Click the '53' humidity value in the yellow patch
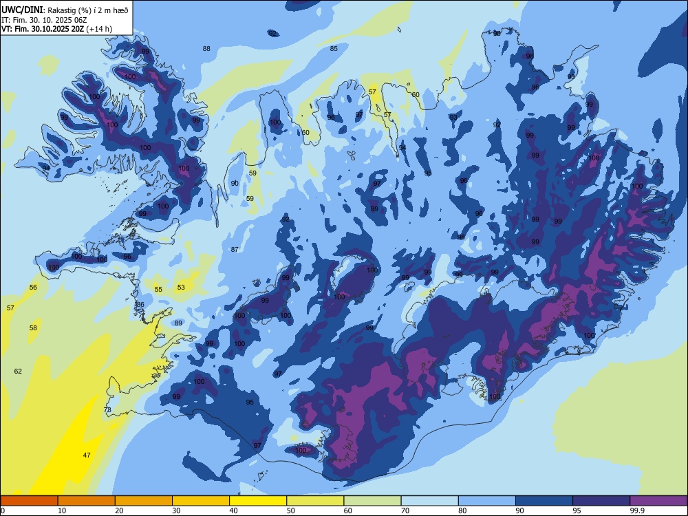Viewport: 688px width, 516px height. [181, 288]
